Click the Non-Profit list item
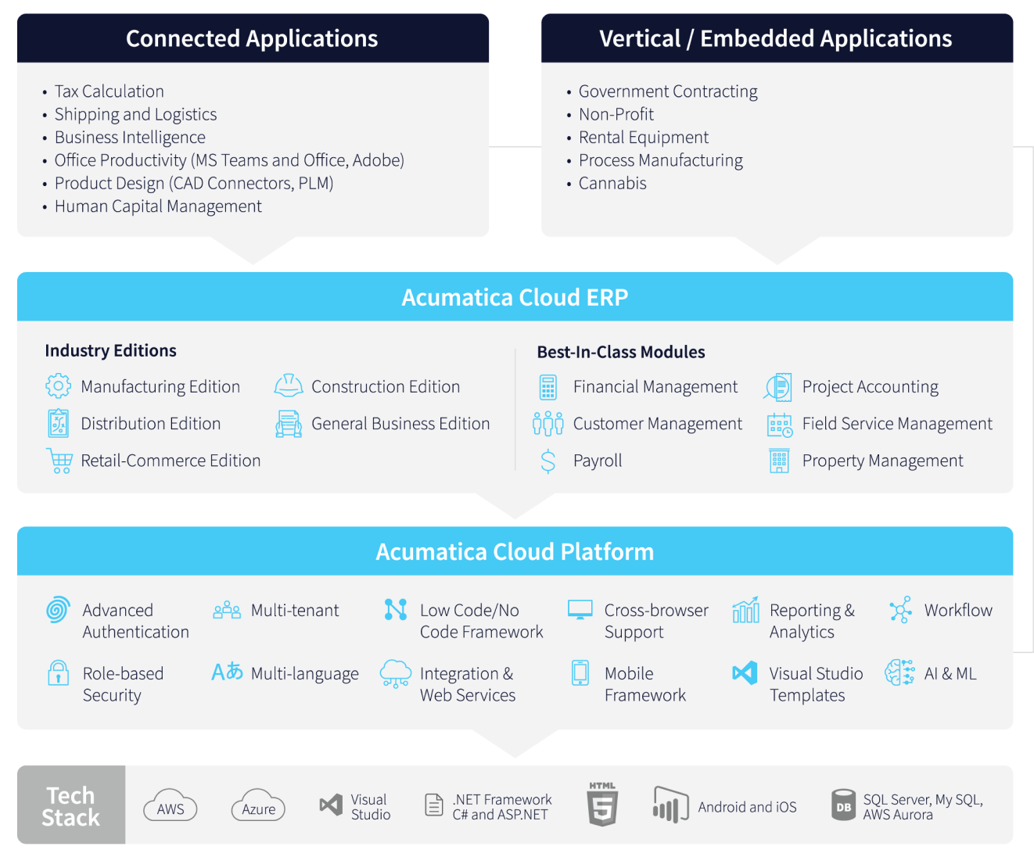This screenshot has height=857, width=1034. 616,114
